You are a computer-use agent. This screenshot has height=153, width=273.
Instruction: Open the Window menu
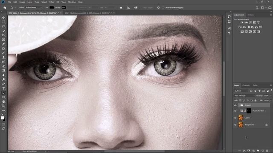pos(72,2)
